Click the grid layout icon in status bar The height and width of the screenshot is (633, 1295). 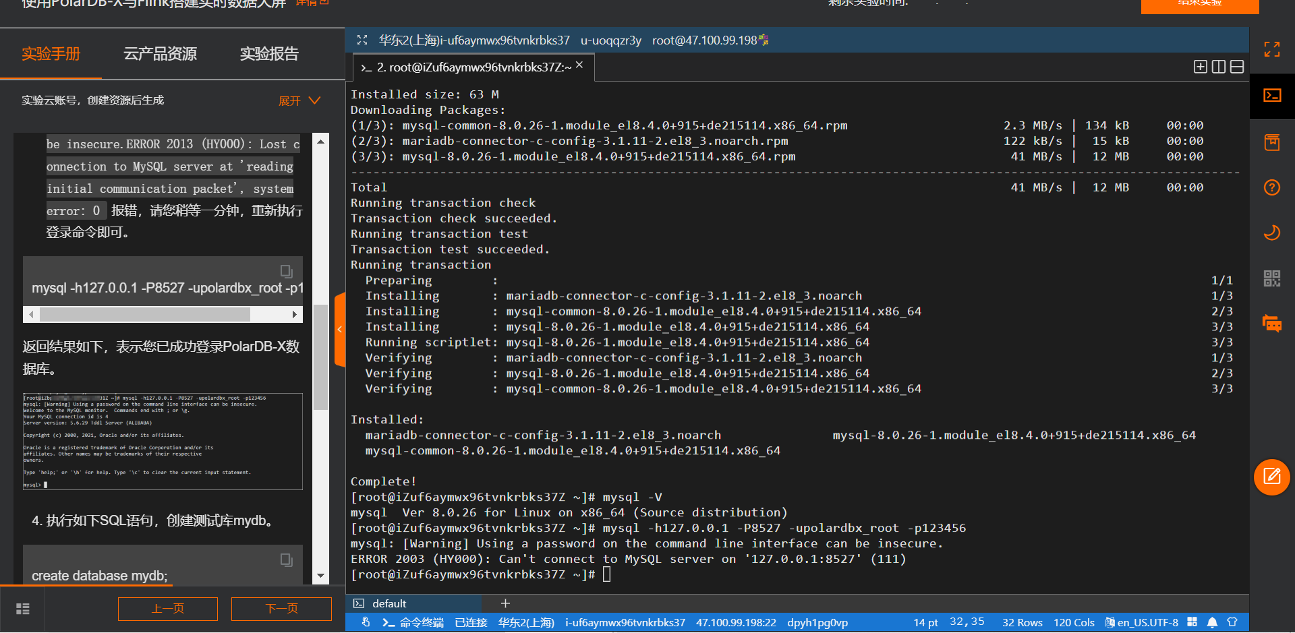click(x=1192, y=622)
